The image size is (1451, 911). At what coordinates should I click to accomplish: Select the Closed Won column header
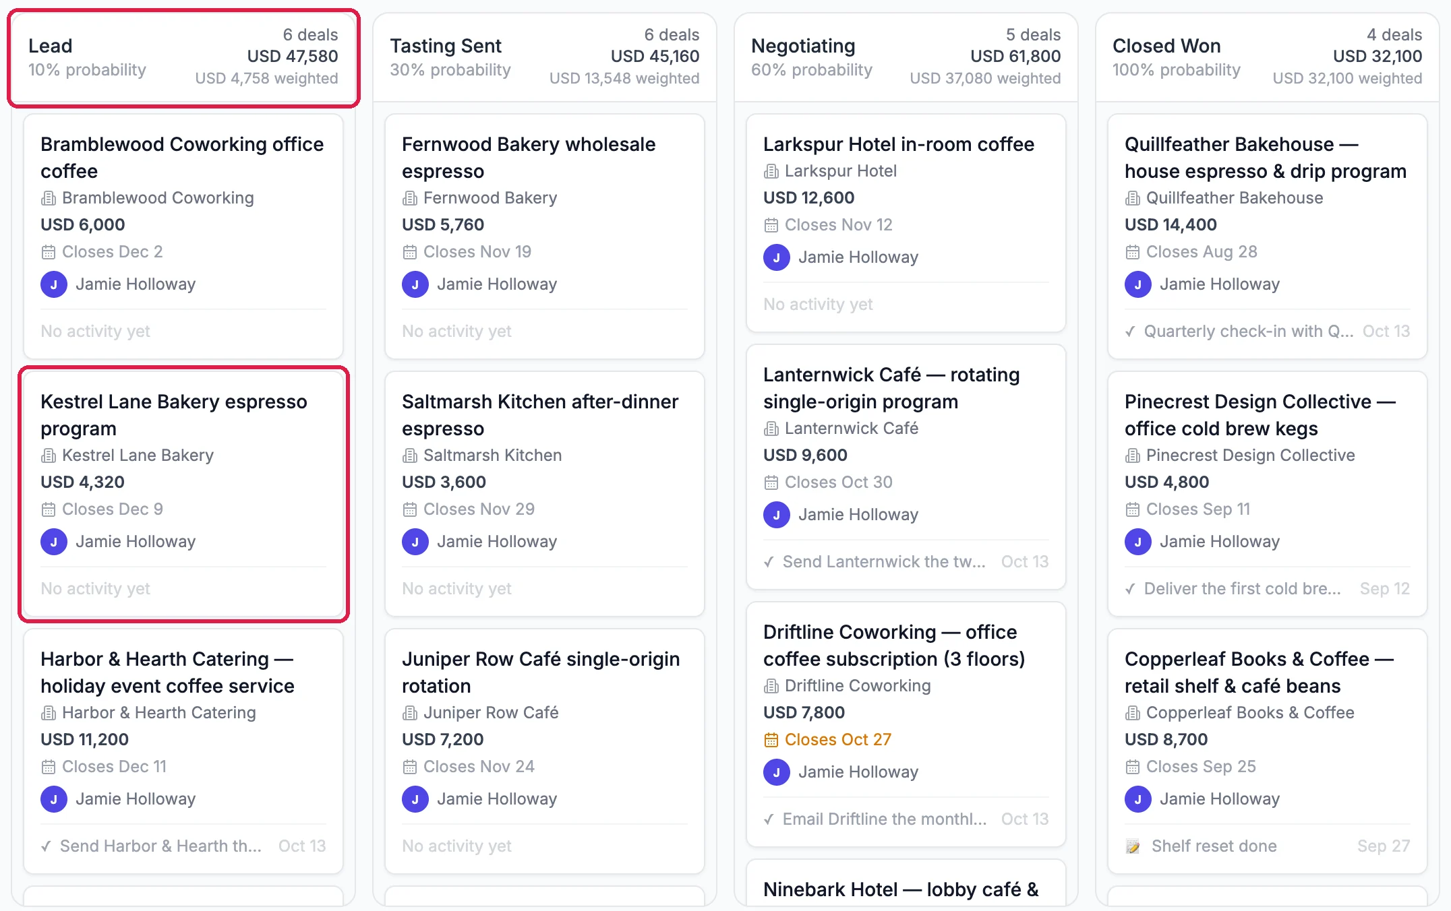click(x=1268, y=57)
